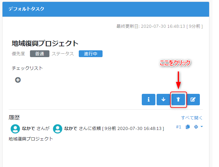Click the 最終更新日 timestamp text
The height and width of the screenshot is (167, 219).
[159, 26]
